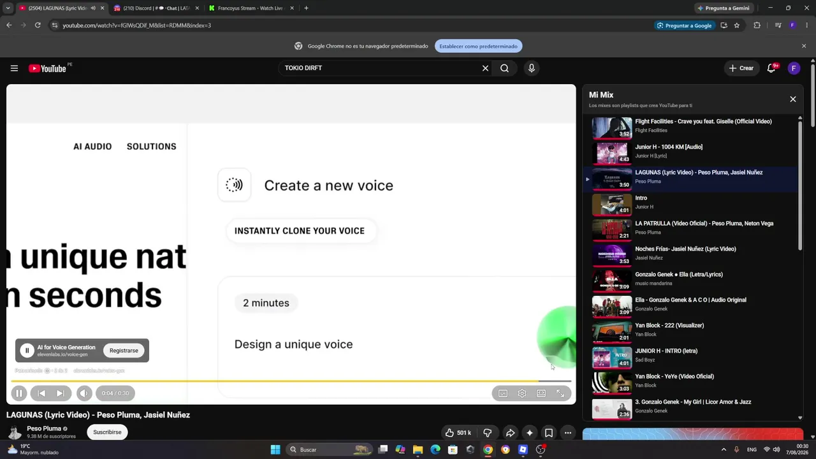Dismiss the default browser notification bar

[x=804, y=46]
